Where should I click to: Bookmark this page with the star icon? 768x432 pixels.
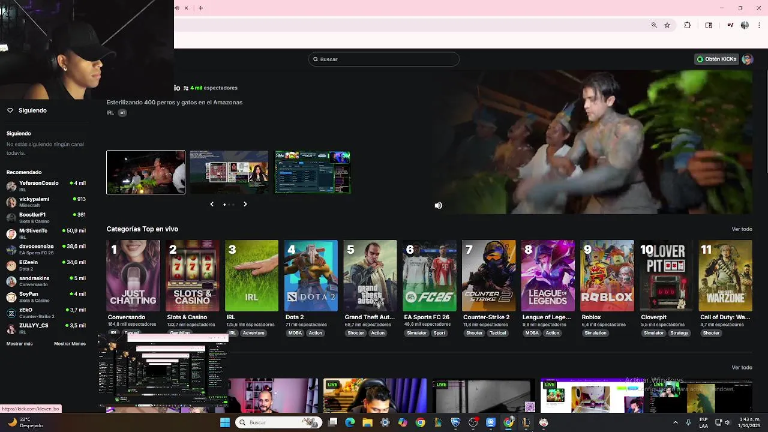click(667, 25)
